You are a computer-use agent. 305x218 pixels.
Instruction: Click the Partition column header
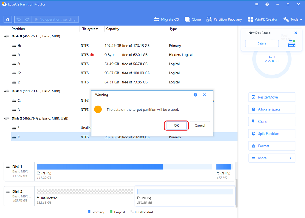(18, 29)
